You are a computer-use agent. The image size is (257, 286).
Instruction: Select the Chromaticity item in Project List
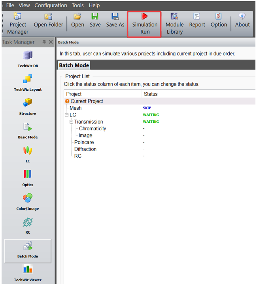pyautogui.click(x=92, y=128)
